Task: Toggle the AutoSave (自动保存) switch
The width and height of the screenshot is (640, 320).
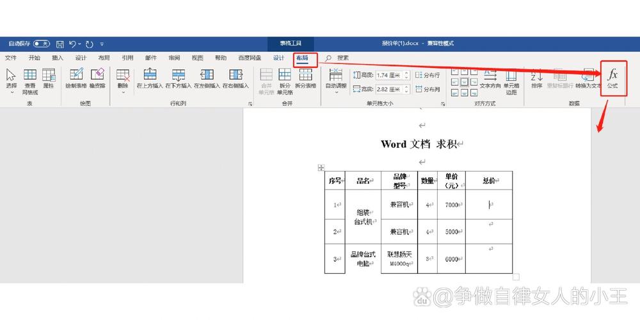Action: (x=42, y=44)
